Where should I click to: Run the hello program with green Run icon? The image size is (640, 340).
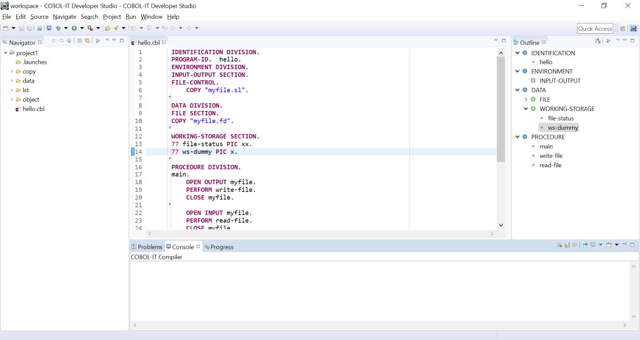(74, 27)
